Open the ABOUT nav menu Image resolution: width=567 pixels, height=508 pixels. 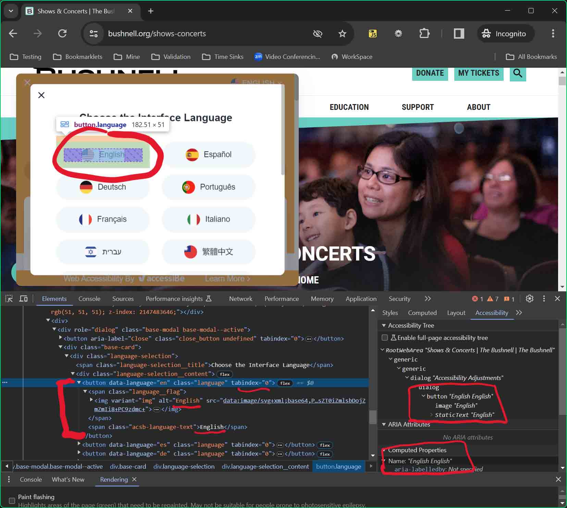pos(479,107)
